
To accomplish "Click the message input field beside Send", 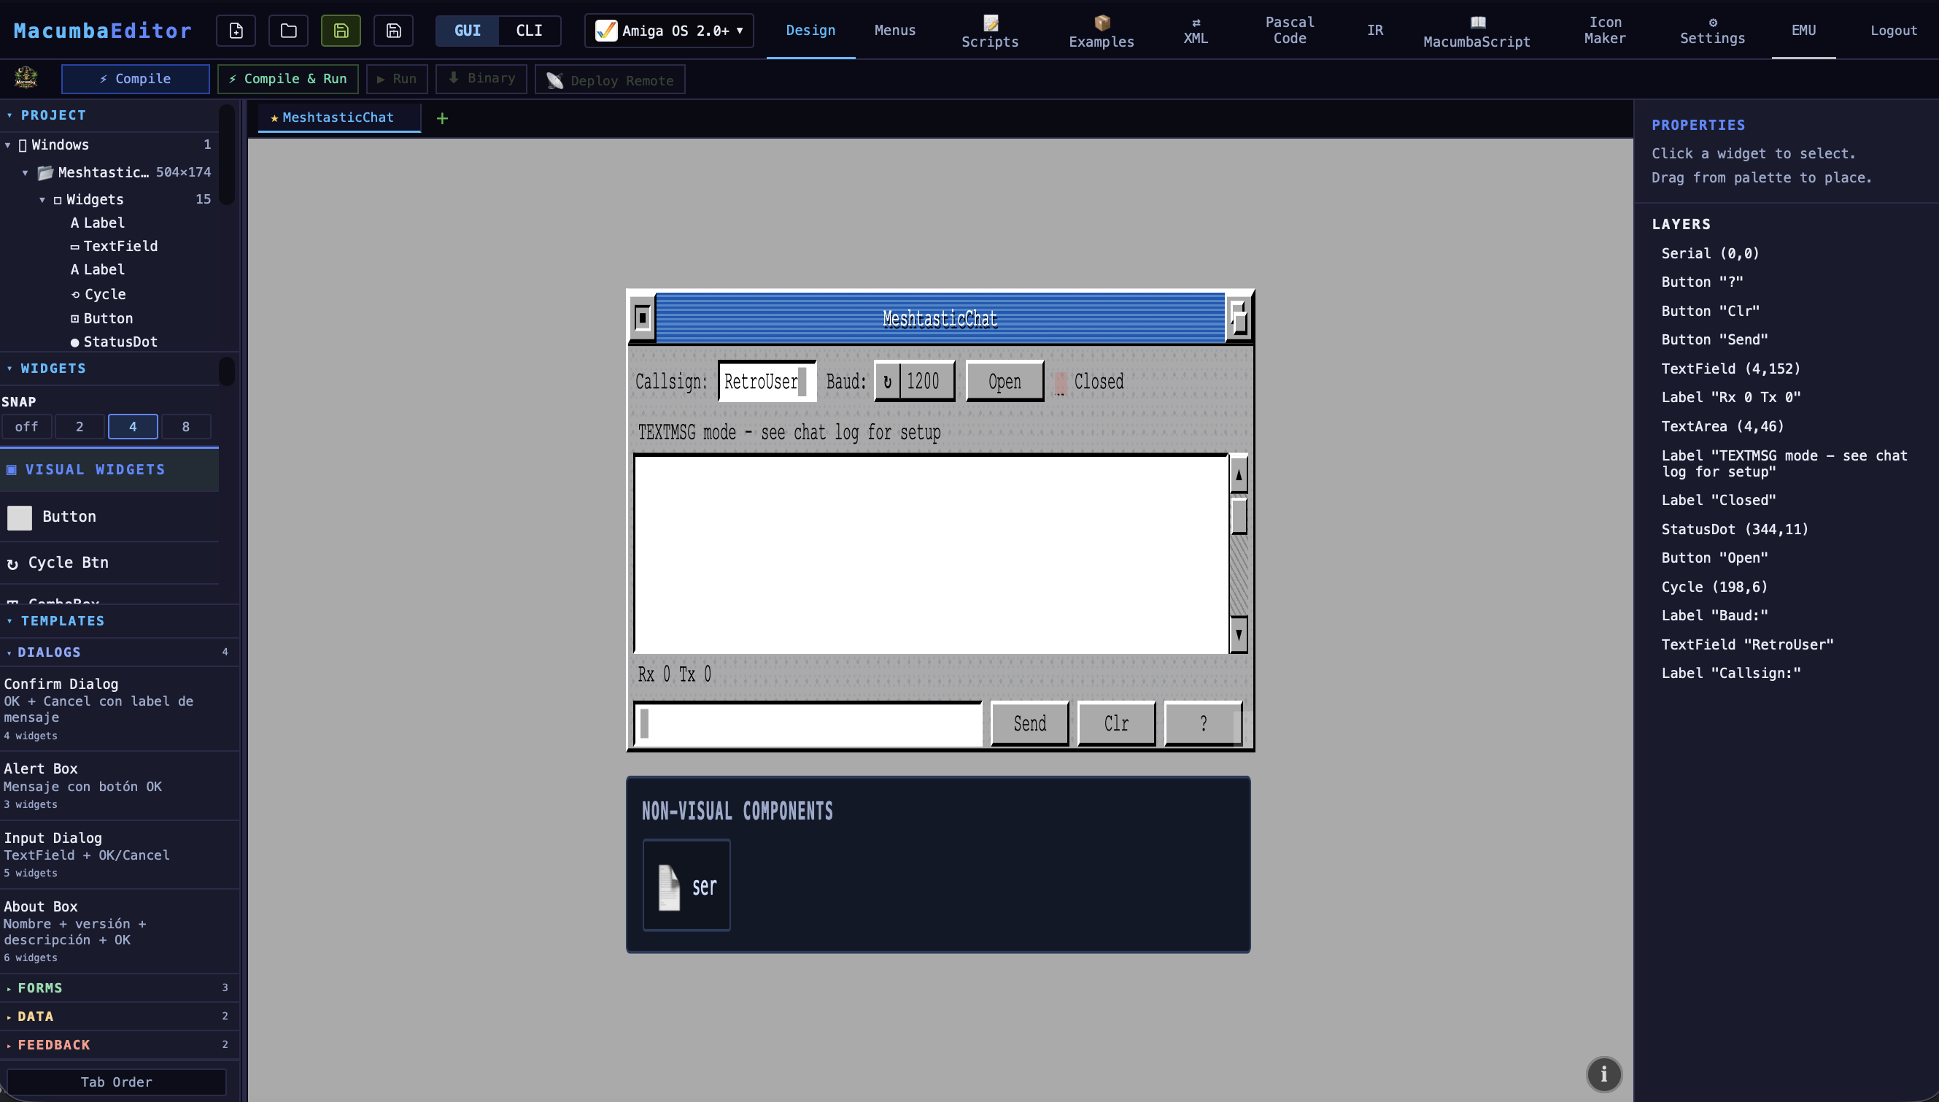I will coord(808,723).
